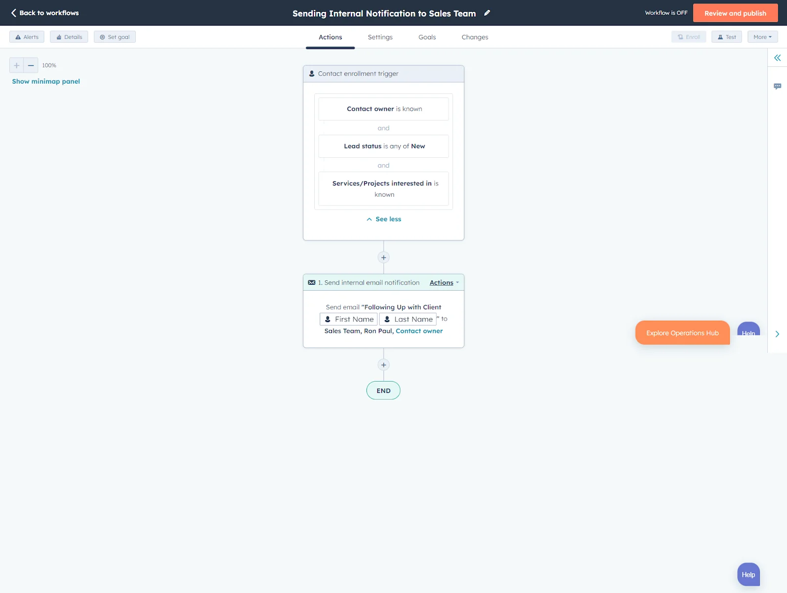Open comments via the chat bubble icon
Image resolution: width=787 pixels, height=593 pixels.
(x=778, y=86)
